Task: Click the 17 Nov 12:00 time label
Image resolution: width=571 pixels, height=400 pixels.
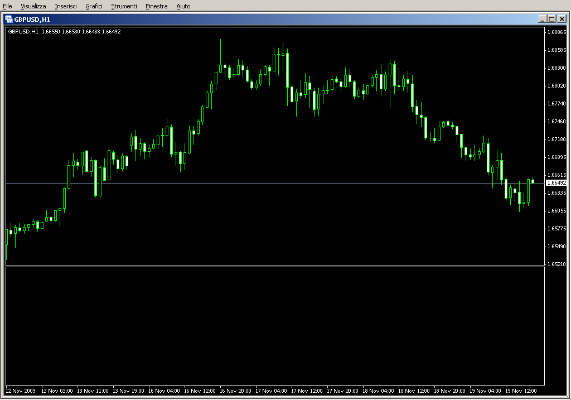Action: [x=307, y=391]
